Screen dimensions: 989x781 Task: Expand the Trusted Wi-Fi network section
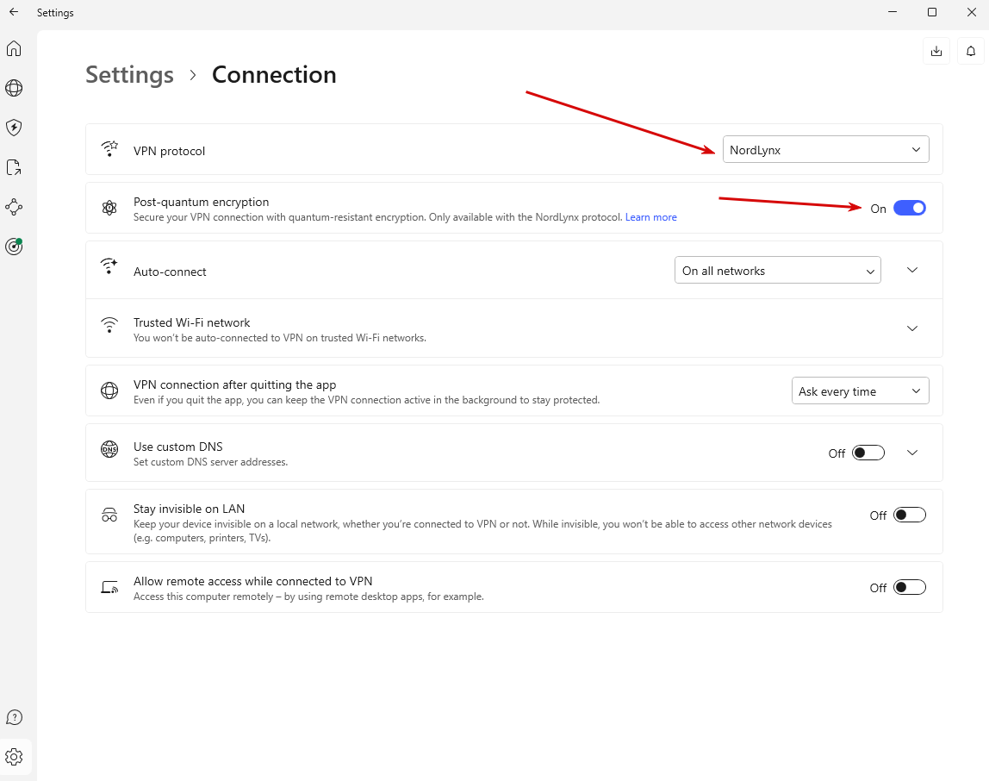click(x=912, y=328)
